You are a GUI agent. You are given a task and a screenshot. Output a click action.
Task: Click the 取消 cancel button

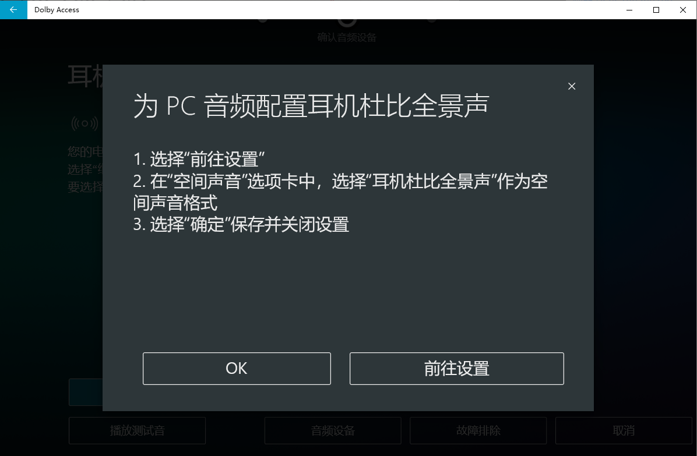coord(624,430)
